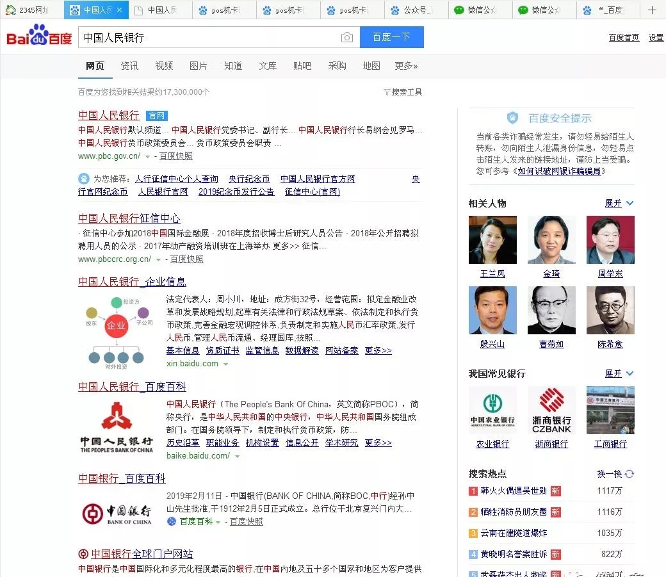
Task: Click 百度百科 paw icon under 中国银行
Action: 172,521
